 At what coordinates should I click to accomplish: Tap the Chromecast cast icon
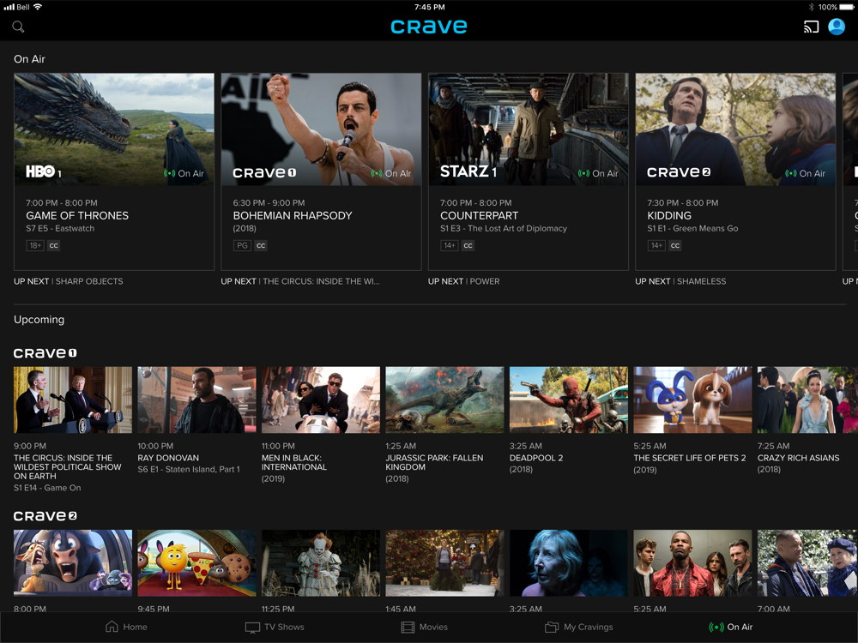(x=811, y=27)
